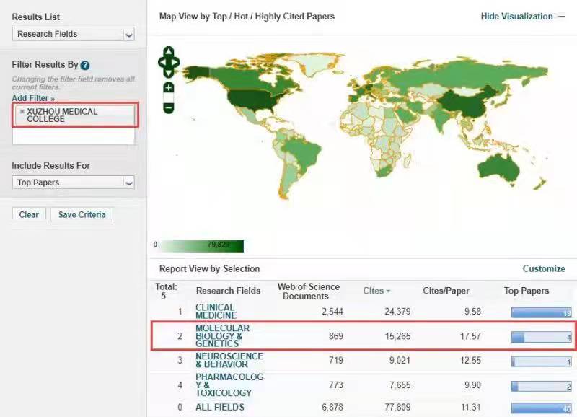Viewport: 577px width, 417px height.
Task: Click the Add Filter link
Action: 33,98
